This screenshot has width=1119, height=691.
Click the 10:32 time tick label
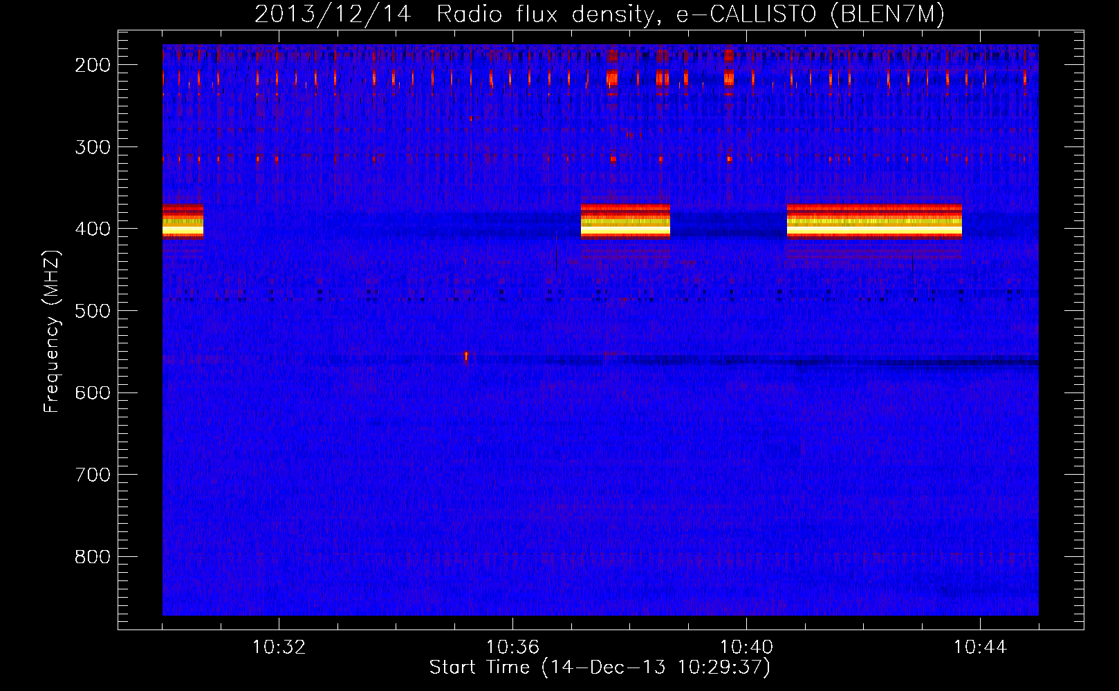pos(279,647)
